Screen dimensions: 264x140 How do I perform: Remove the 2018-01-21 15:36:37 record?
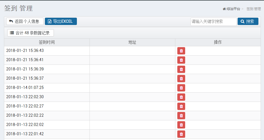coord(181,79)
